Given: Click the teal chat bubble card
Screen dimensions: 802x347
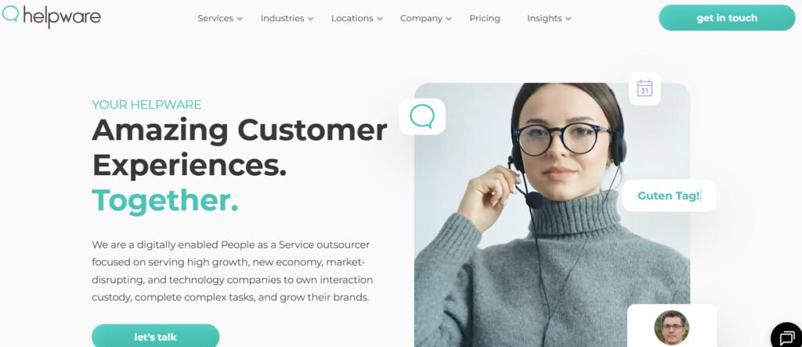Looking at the screenshot, I should (422, 116).
